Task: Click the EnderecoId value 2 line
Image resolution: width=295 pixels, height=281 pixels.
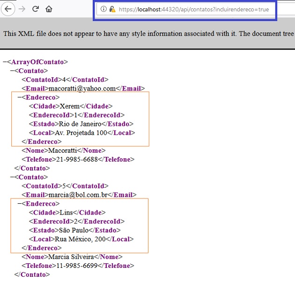Action: click(77, 222)
